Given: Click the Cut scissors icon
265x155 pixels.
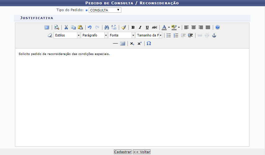Looking at the screenshot, I should [66, 27].
